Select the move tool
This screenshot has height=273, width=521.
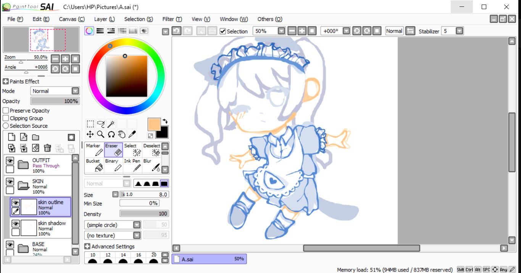[x=90, y=134]
